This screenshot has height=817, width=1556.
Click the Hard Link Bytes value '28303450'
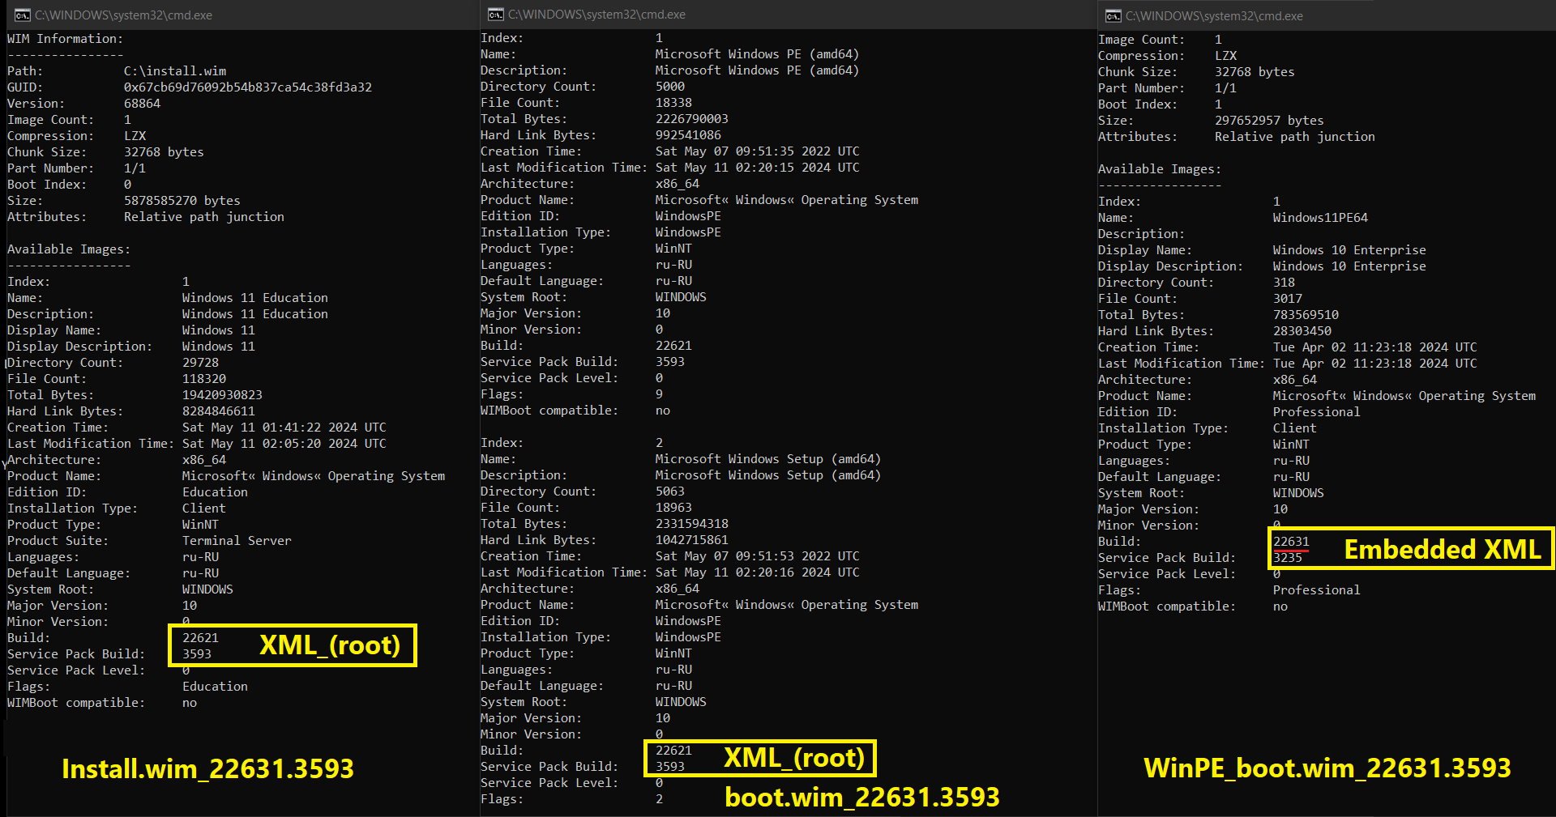1302,331
